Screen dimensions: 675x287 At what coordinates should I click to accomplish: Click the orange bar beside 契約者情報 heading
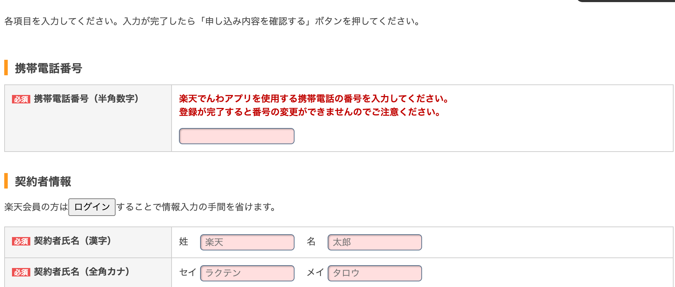point(6,181)
